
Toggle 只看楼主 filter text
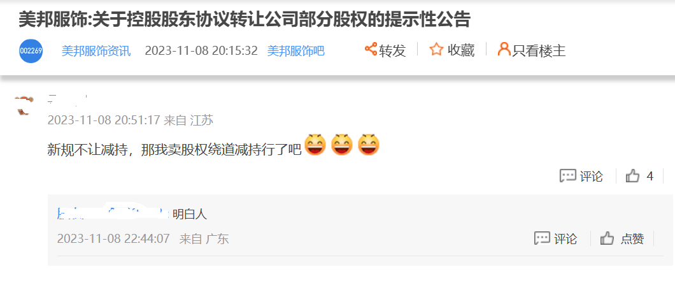coord(539,51)
